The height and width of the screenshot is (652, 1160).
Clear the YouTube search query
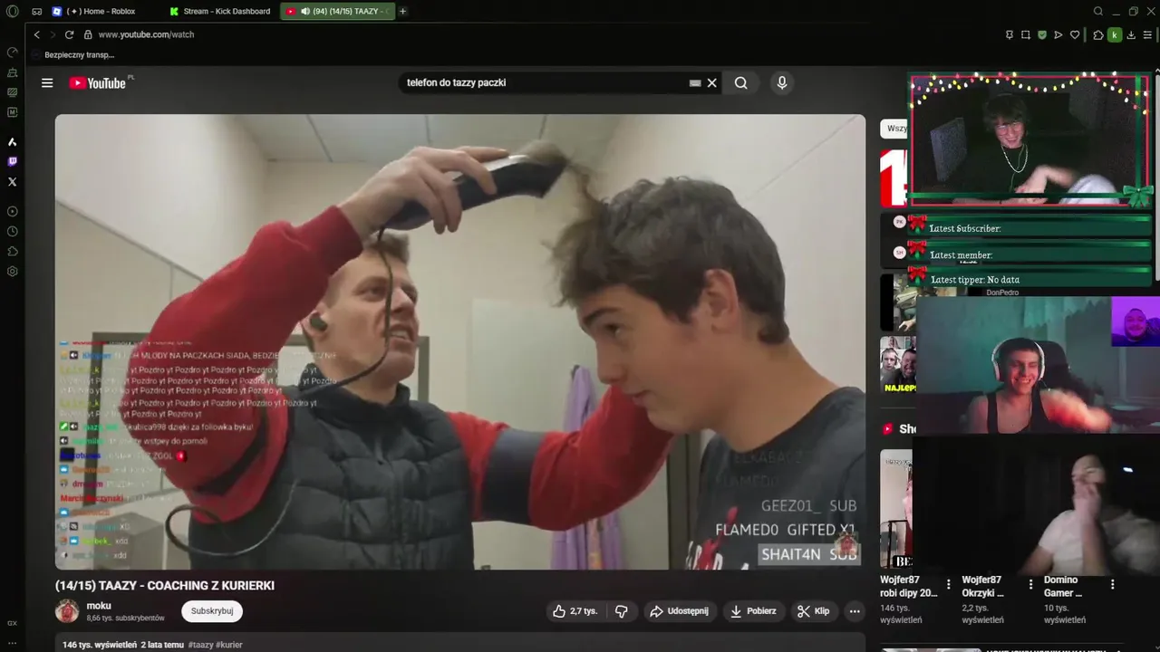712,82
